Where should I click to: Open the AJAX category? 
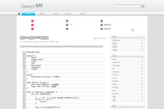point(115,59)
